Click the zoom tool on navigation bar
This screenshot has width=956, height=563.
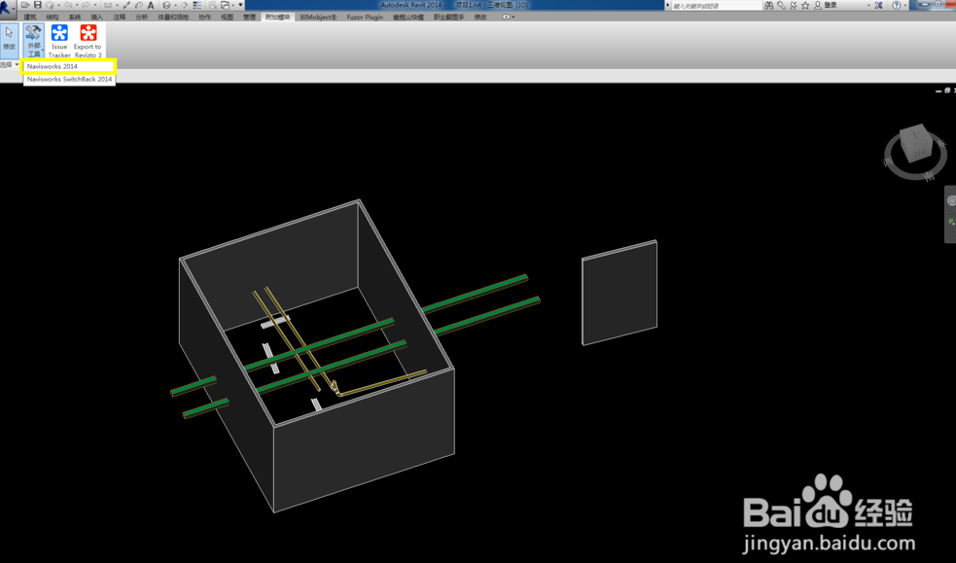[951, 223]
